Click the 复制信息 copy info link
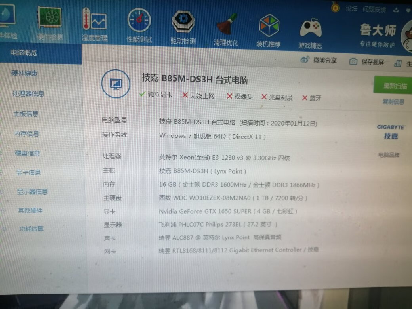Image resolution: width=412 pixels, height=309 pixels. point(393,102)
